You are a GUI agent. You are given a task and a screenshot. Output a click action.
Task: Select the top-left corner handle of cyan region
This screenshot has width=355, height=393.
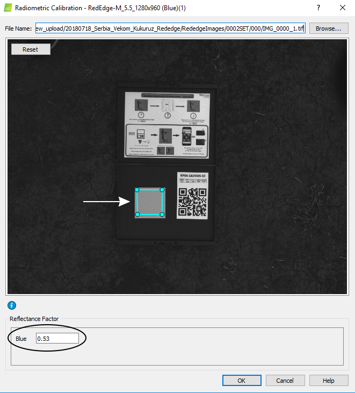point(137,190)
